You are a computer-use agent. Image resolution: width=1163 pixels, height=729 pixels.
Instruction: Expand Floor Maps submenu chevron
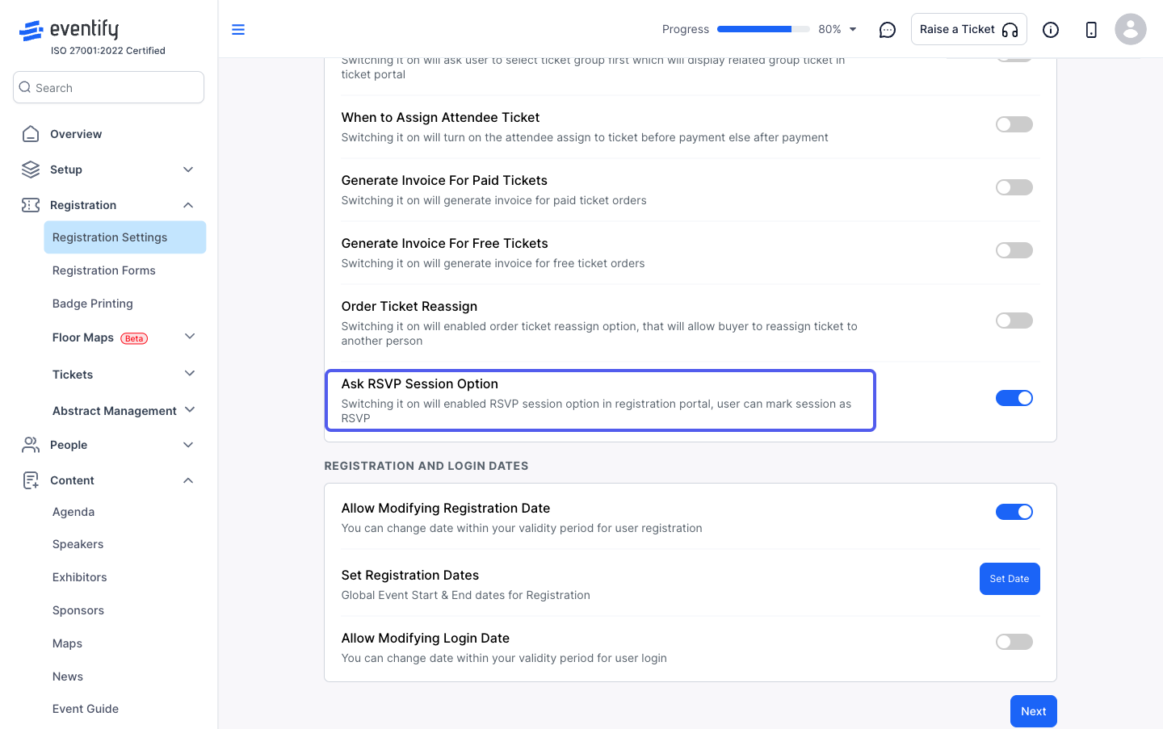pyautogui.click(x=190, y=337)
